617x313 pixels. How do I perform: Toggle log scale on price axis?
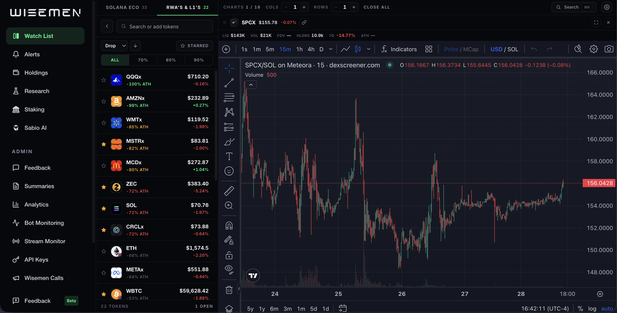(x=592, y=308)
